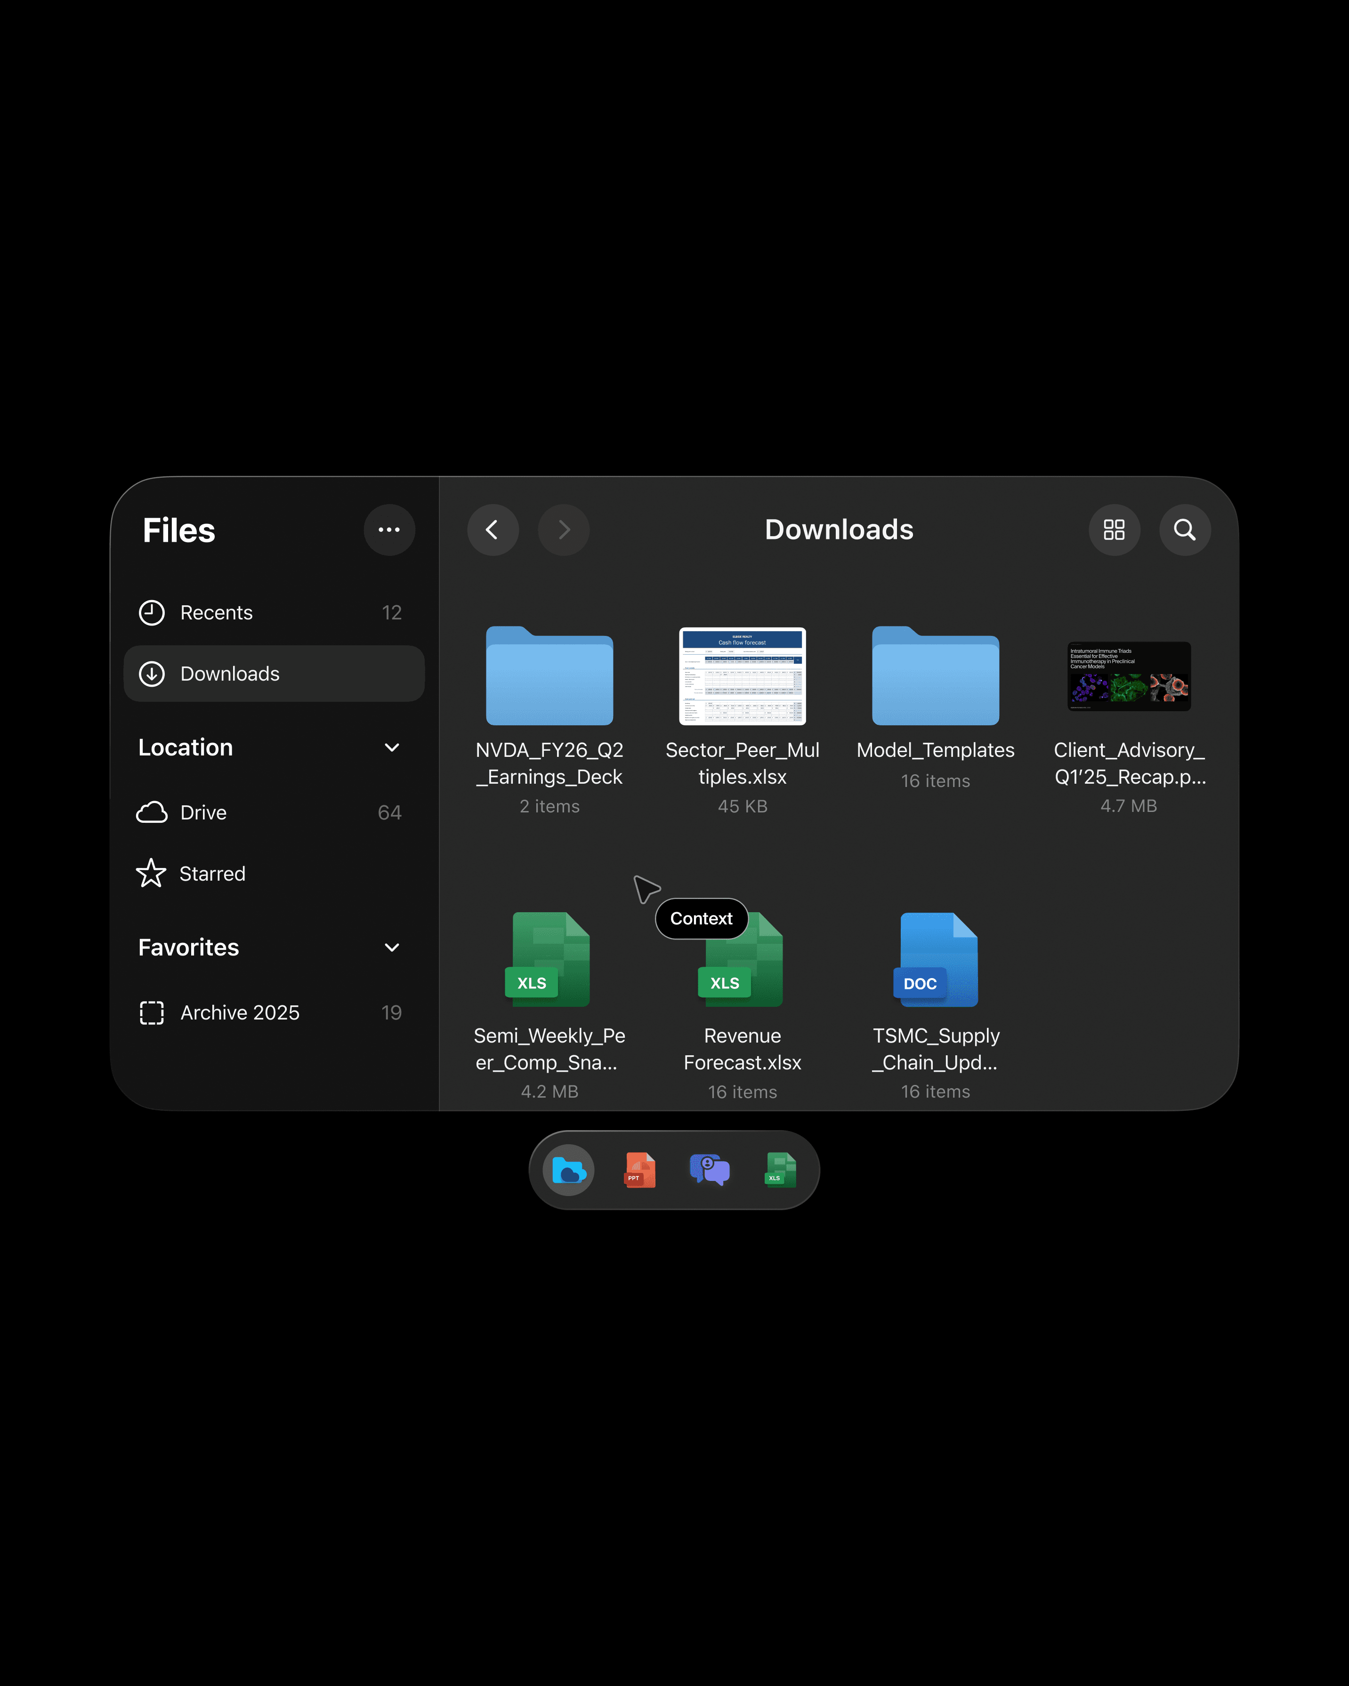Screen dimensions: 1349x1686
Task: Launch the XLS spreadsheet app in dock
Action: pos(780,1171)
